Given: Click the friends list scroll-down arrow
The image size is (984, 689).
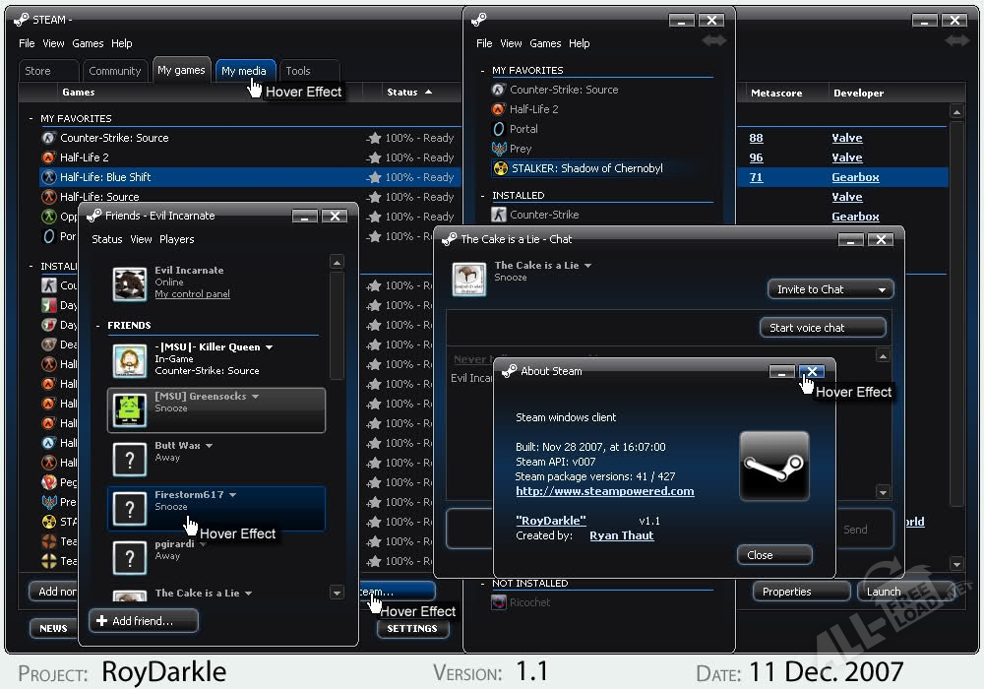Looking at the screenshot, I should point(337,593).
